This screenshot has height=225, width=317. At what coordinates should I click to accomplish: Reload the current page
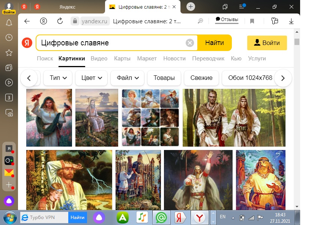[60, 21]
